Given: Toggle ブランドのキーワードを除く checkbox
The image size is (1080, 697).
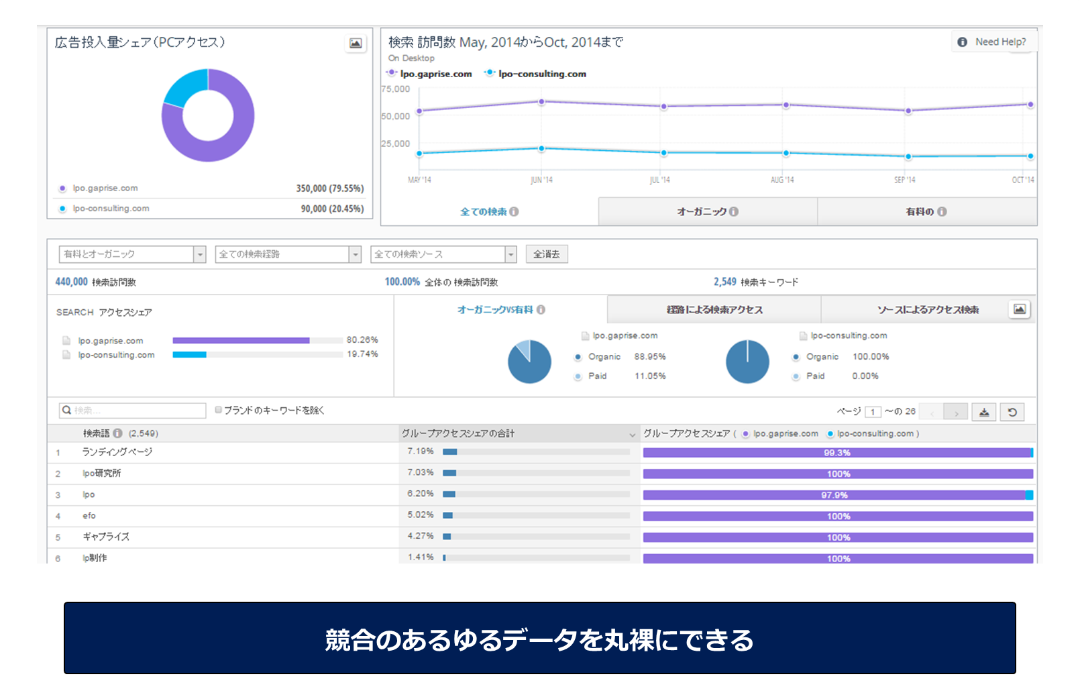Looking at the screenshot, I should (x=219, y=410).
